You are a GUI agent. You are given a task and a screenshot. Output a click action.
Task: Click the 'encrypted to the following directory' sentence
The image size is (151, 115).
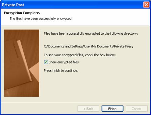click(91, 33)
